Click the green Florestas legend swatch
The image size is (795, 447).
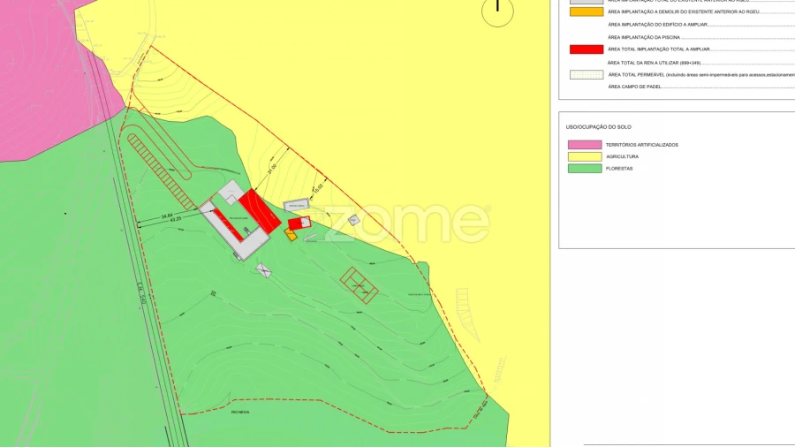pos(585,168)
